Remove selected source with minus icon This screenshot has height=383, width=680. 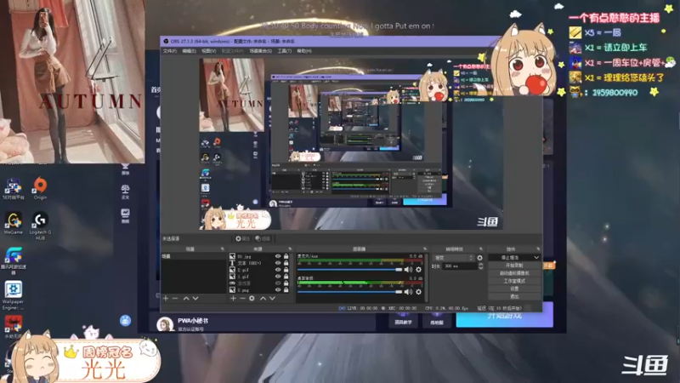pyautogui.click(x=242, y=299)
